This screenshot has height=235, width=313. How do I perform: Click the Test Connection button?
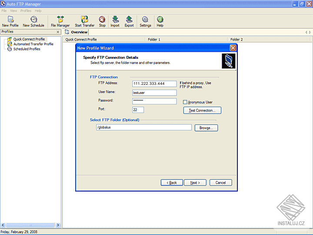pyautogui.click(x=202, y=110)
